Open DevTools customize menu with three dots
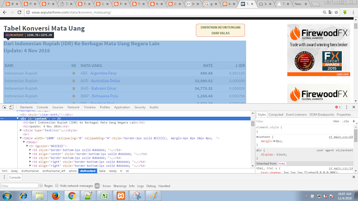The width and height of the screenshot is (358, 201). pos(346,107)
